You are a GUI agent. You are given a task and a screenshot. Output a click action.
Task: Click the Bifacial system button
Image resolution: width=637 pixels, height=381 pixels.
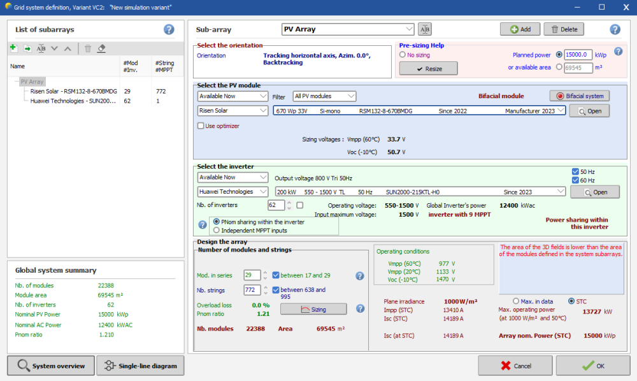coord(580,96)
